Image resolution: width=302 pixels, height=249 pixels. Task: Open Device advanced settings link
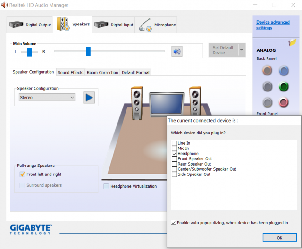point(272,25)
